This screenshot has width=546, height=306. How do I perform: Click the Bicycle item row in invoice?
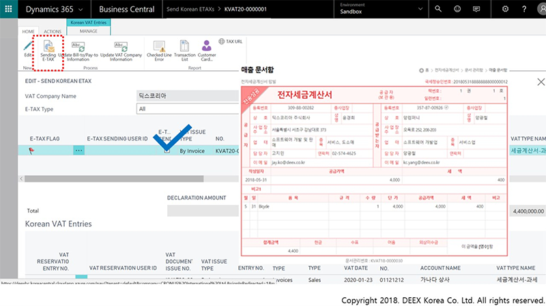[374, 206]
